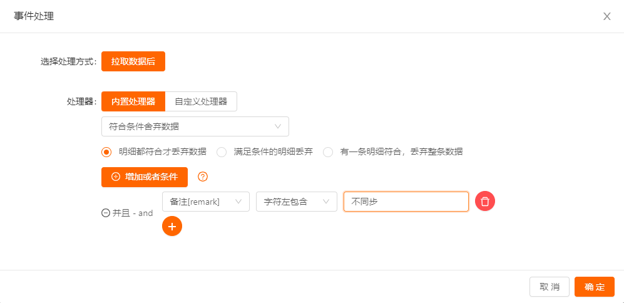Confirm with the 确定 button
This screenshot has height=303, width=624.
[x=595, y=287]
